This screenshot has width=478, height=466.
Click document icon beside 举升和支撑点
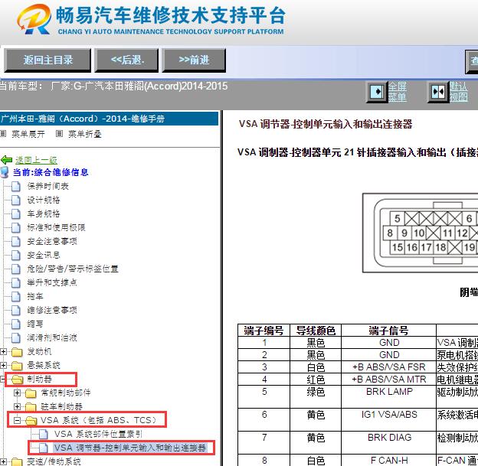[x=16, y=282]
